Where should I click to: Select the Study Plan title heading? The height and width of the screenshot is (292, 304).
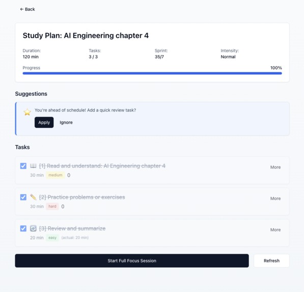tap(86, 36)
